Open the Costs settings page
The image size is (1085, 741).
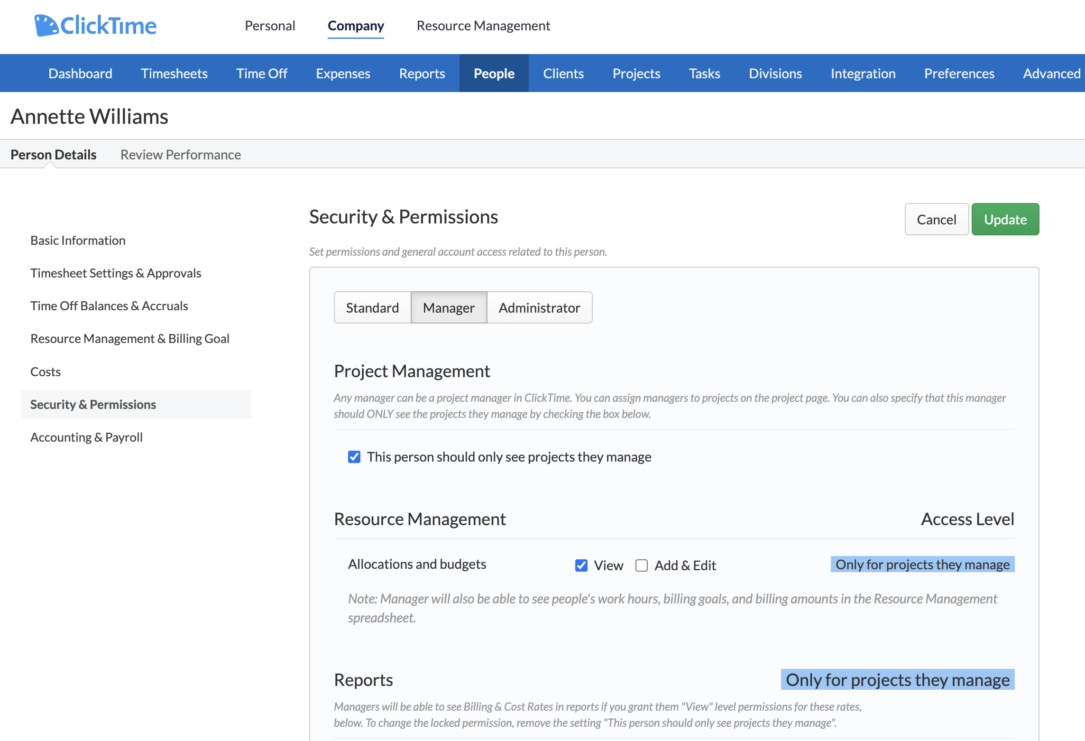45,371
